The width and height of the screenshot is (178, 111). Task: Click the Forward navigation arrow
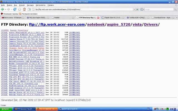pos(9,9)
